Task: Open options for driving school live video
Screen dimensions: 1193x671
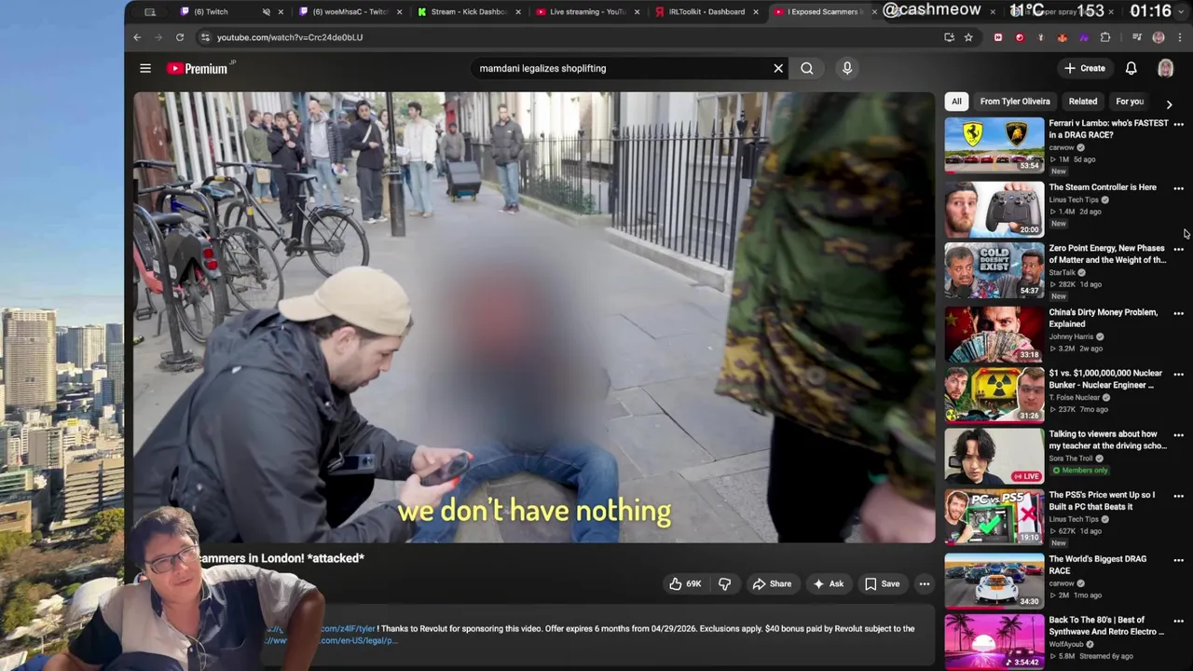Action: pos(1178,435)
